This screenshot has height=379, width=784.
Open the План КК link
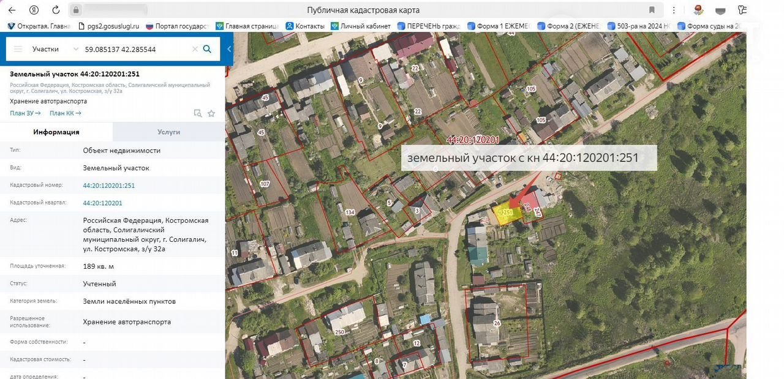(x=65, y=113)
